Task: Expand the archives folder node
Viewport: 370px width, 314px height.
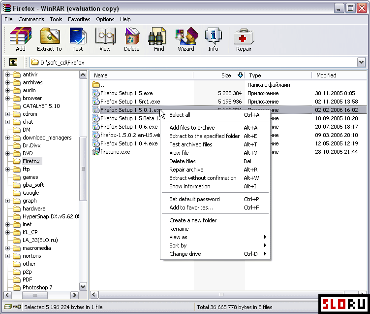Action: point(7,82)
